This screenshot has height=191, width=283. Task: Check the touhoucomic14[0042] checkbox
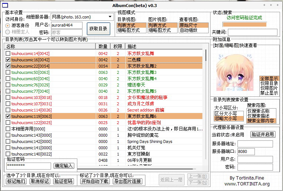click(x=8, y=54)
